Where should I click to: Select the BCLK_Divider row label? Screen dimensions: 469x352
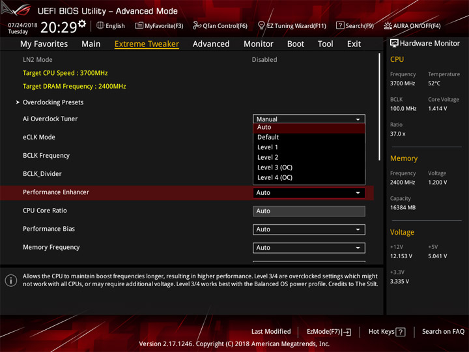tap(42, 174)
